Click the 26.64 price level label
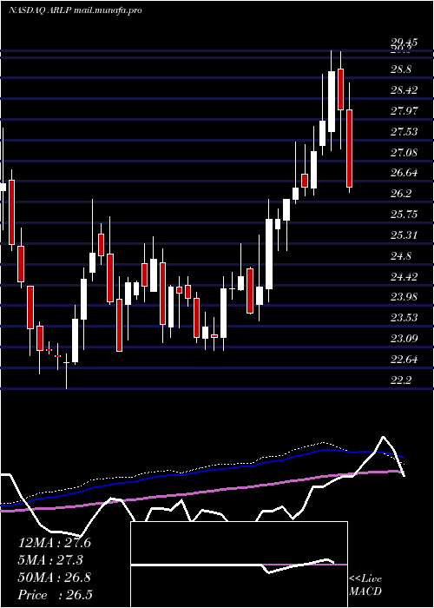This screenshot has height=608, width=434. pos(404,173)
